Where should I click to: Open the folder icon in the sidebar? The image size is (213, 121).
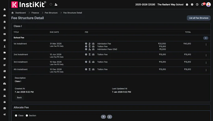click(5, 53)
